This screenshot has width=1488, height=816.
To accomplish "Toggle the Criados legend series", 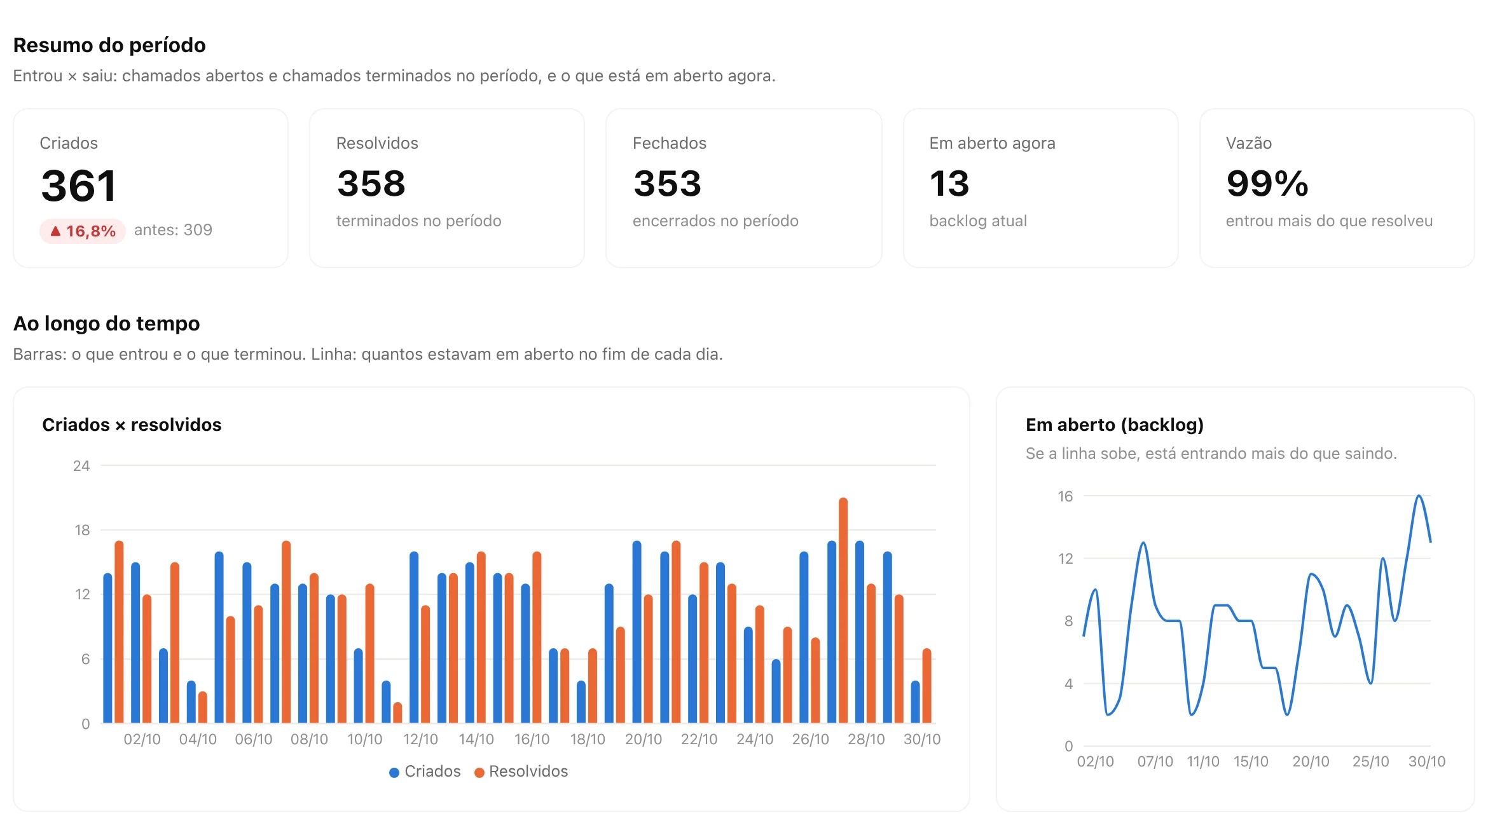I will coord(425,772).
